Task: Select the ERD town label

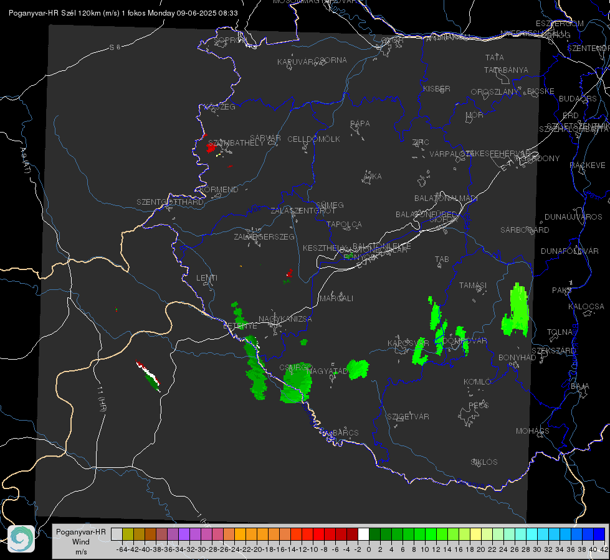Action: tap(571, 116)
